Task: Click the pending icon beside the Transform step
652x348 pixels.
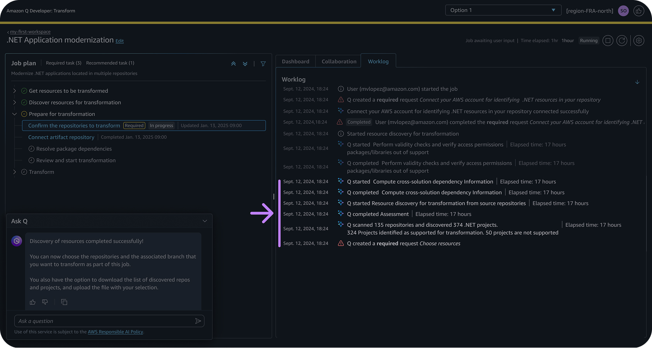Action: point(24,172)
